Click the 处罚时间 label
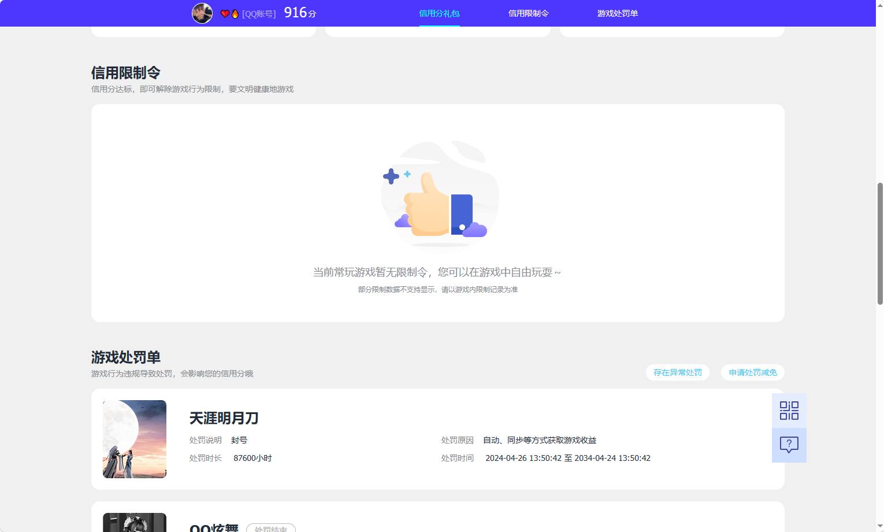The image size is (884, 532). click(458, 458)
